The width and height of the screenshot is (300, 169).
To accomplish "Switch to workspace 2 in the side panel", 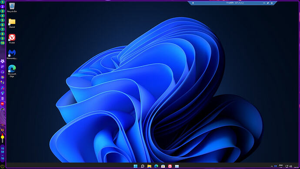I will pos(3,7).
